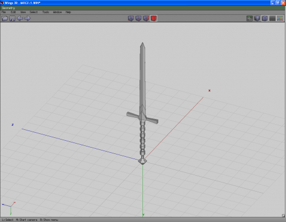This screenshot has height=222, width=286.
Task: Open the Help menu
Action: [68, 12]
